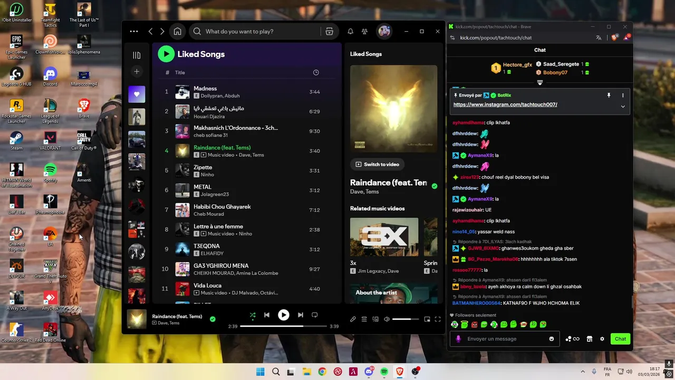
Task: Collapse the chat leaderboard
Action: coord(539,83)
